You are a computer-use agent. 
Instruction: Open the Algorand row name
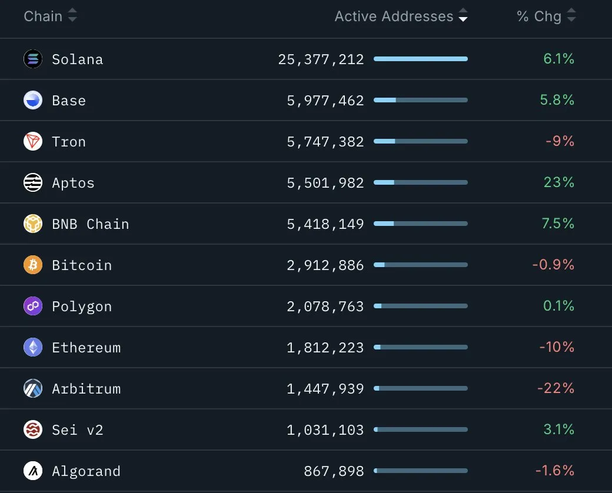pyautogui.click(x=86, y=472)
